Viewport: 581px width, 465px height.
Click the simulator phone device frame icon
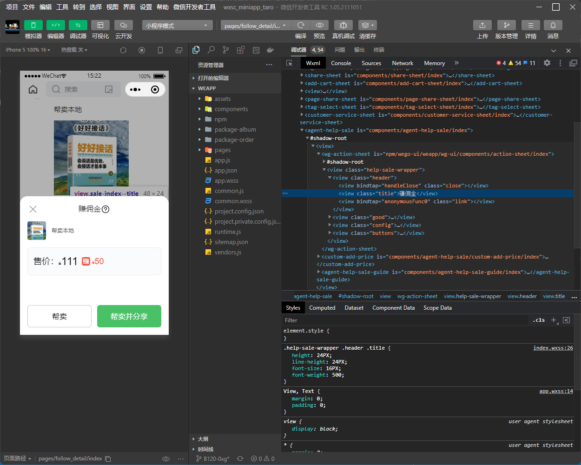160,50
